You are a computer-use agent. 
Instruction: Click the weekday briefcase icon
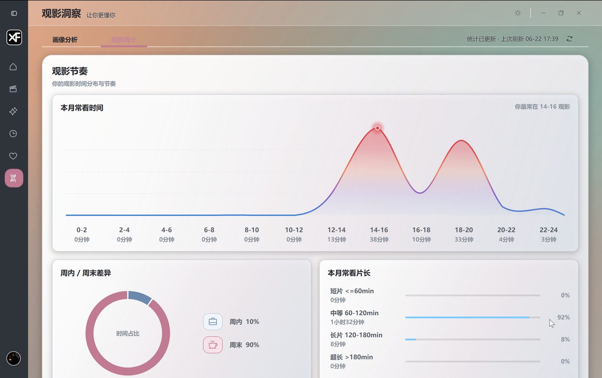[213, 322]
